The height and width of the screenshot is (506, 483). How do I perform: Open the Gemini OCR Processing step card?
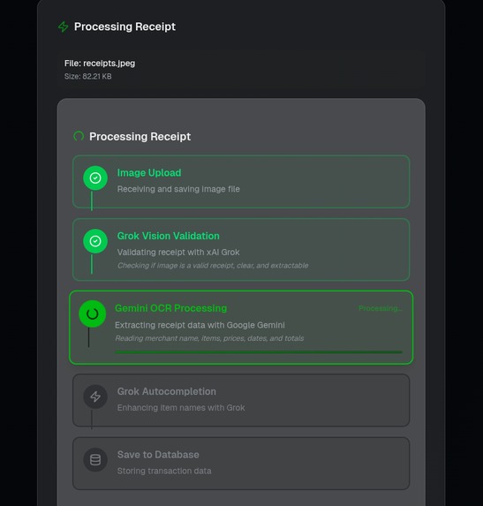(x=241, y=328)
